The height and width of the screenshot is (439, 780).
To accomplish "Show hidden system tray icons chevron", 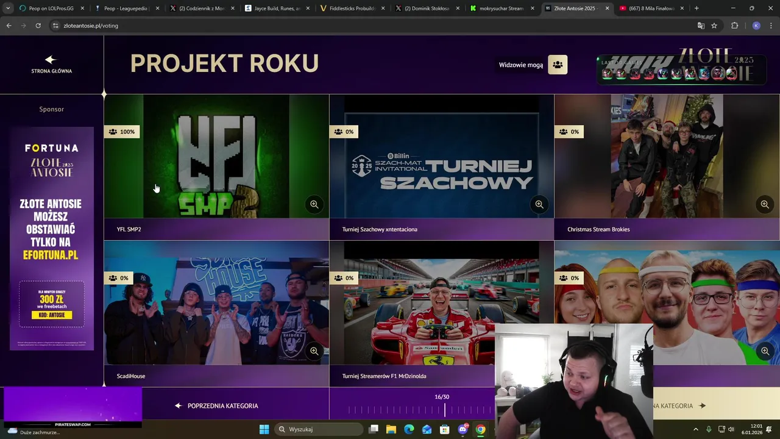I will [x=696, y=429].
